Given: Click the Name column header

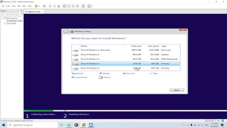Looking at the screenshot, I should click(84, 46).
